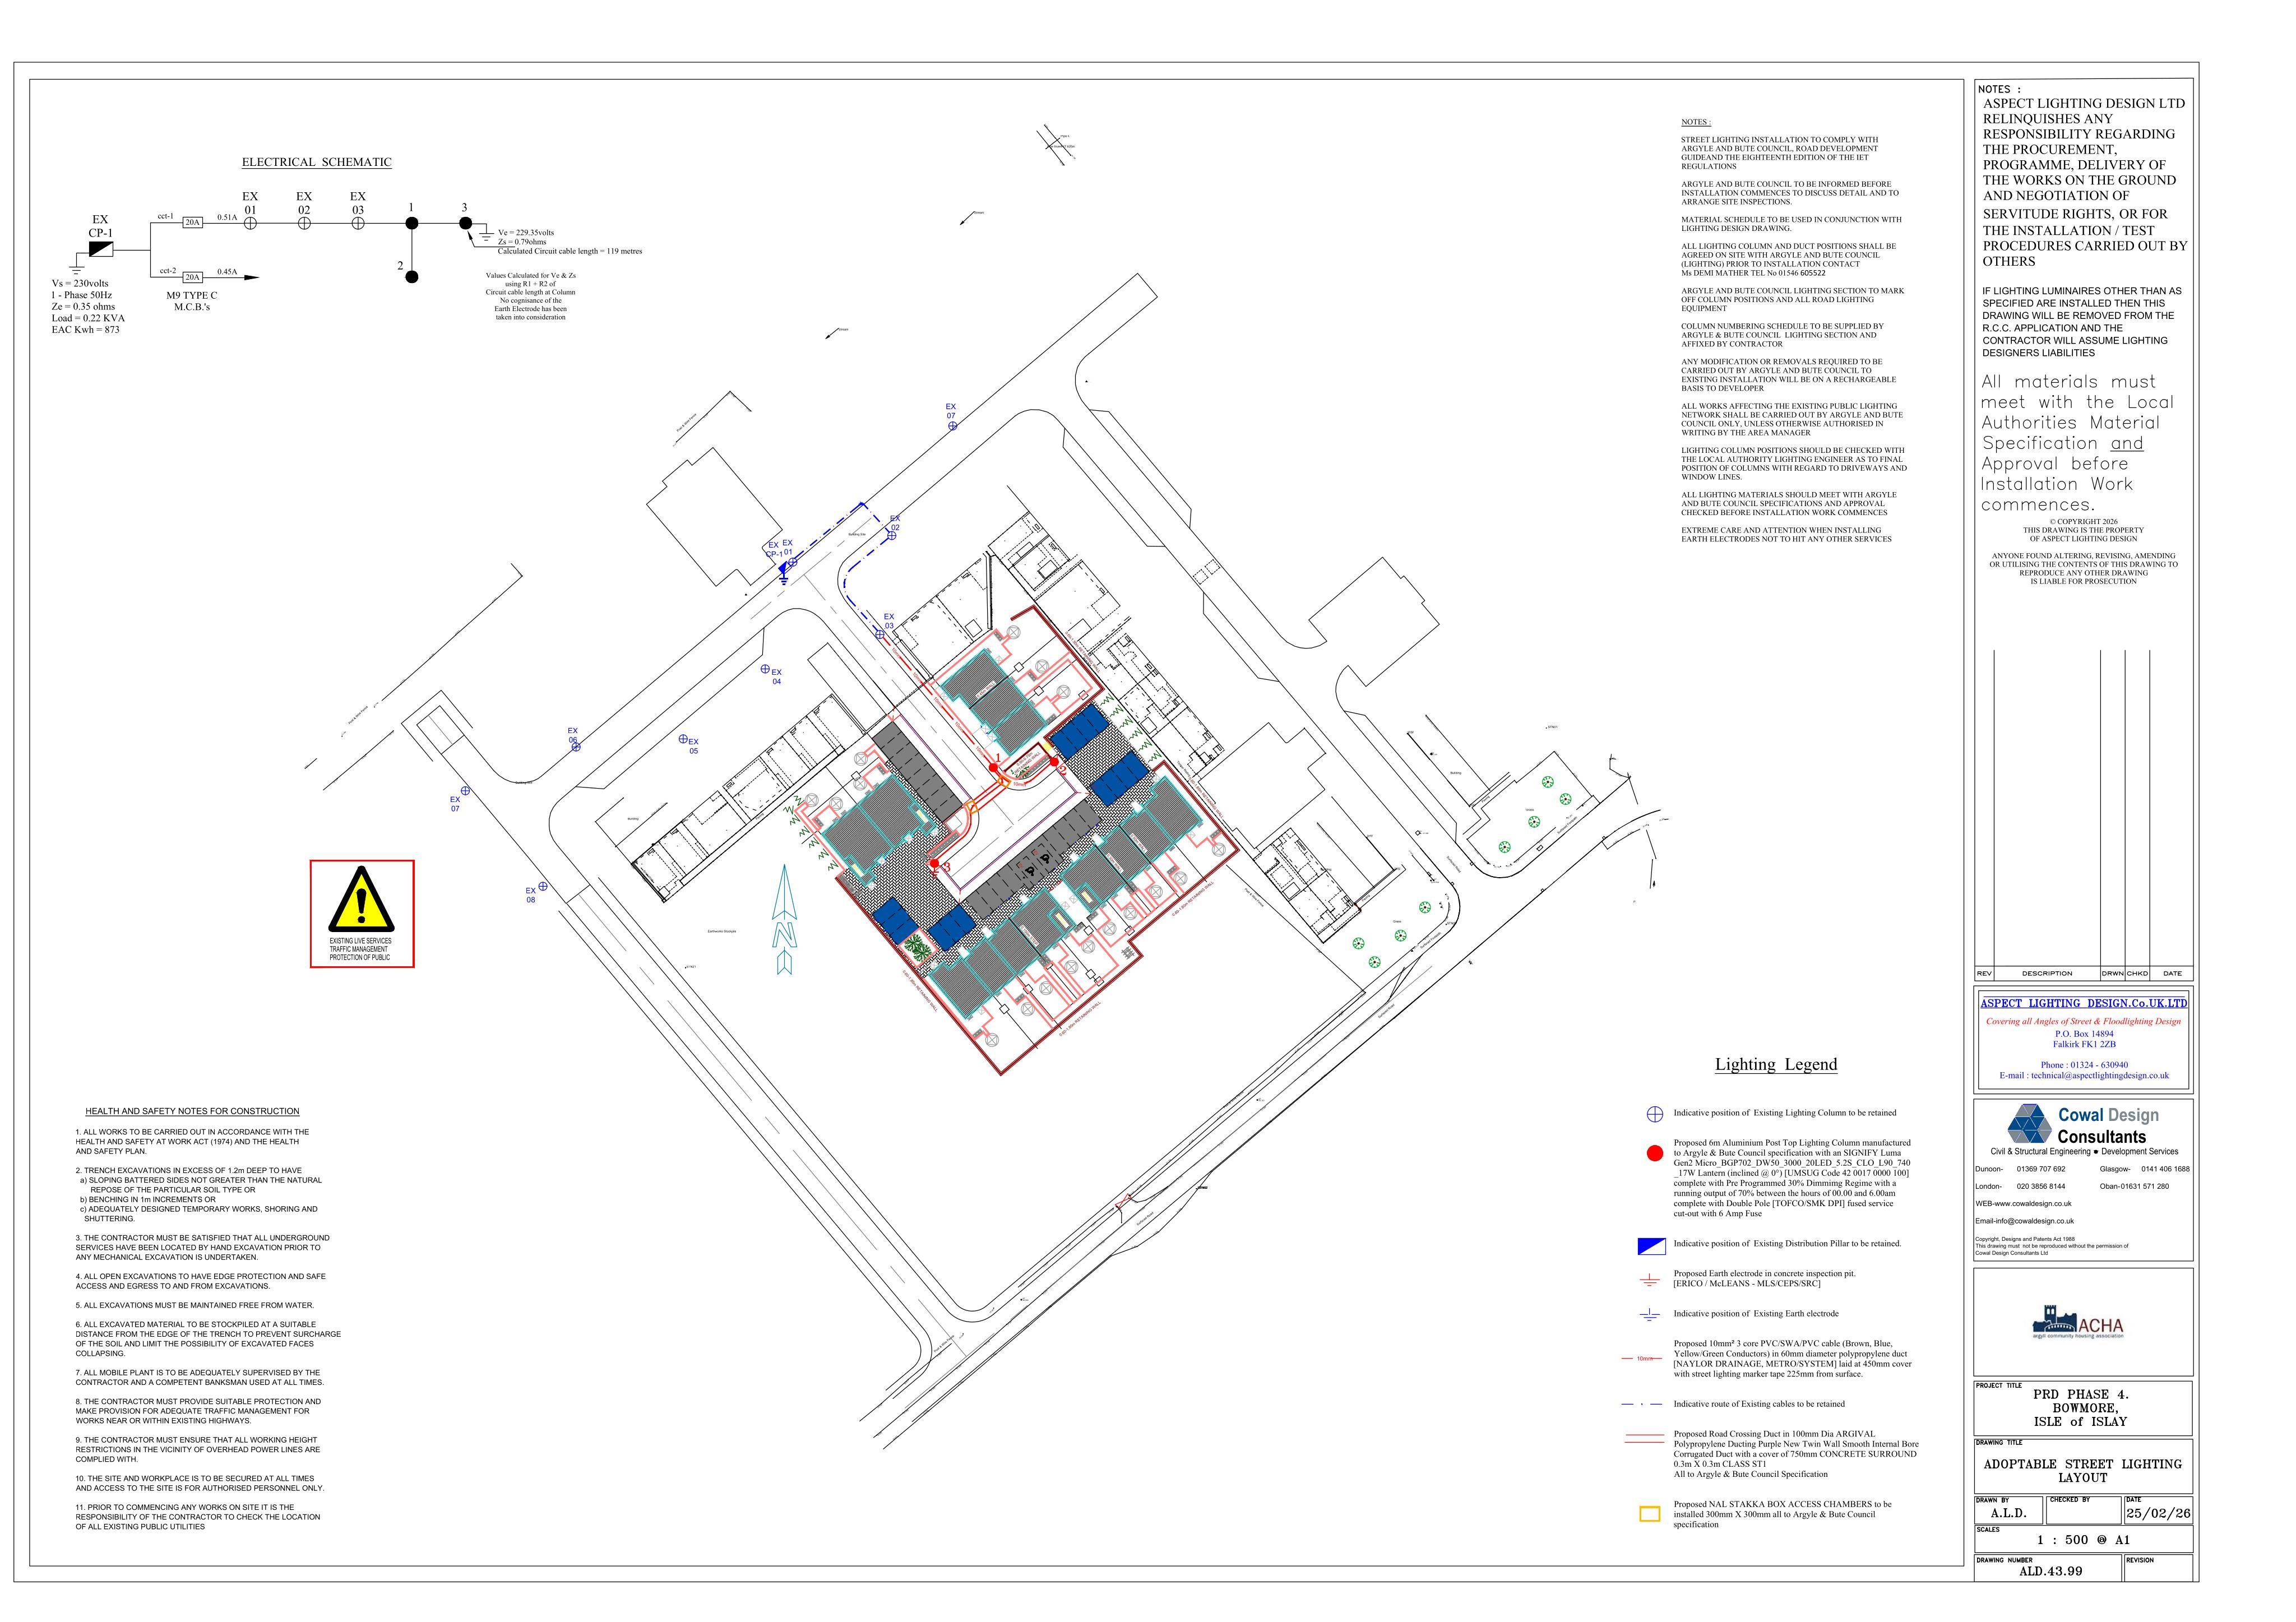Select blue existing distribution pillar legend symbol

tap(1652, 1246)
